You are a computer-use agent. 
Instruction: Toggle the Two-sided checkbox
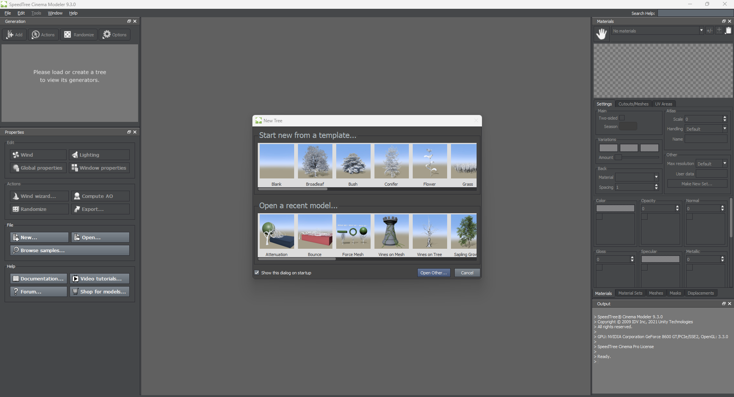tap(622, 118)
